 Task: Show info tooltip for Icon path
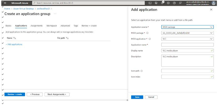point(142,71)
